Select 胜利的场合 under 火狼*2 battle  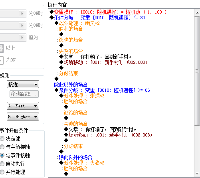tap(75, 168)
